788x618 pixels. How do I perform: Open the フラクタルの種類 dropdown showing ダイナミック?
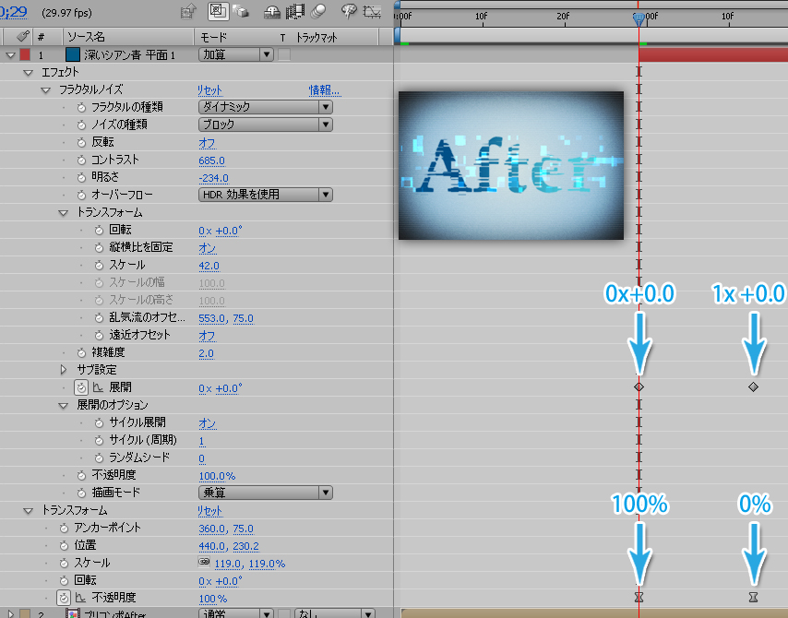(265, 107)
